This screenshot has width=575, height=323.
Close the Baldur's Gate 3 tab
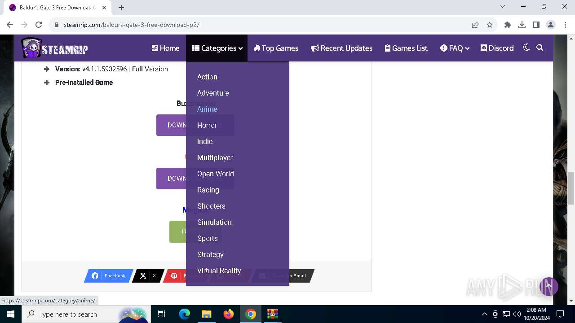pos(104,8)
